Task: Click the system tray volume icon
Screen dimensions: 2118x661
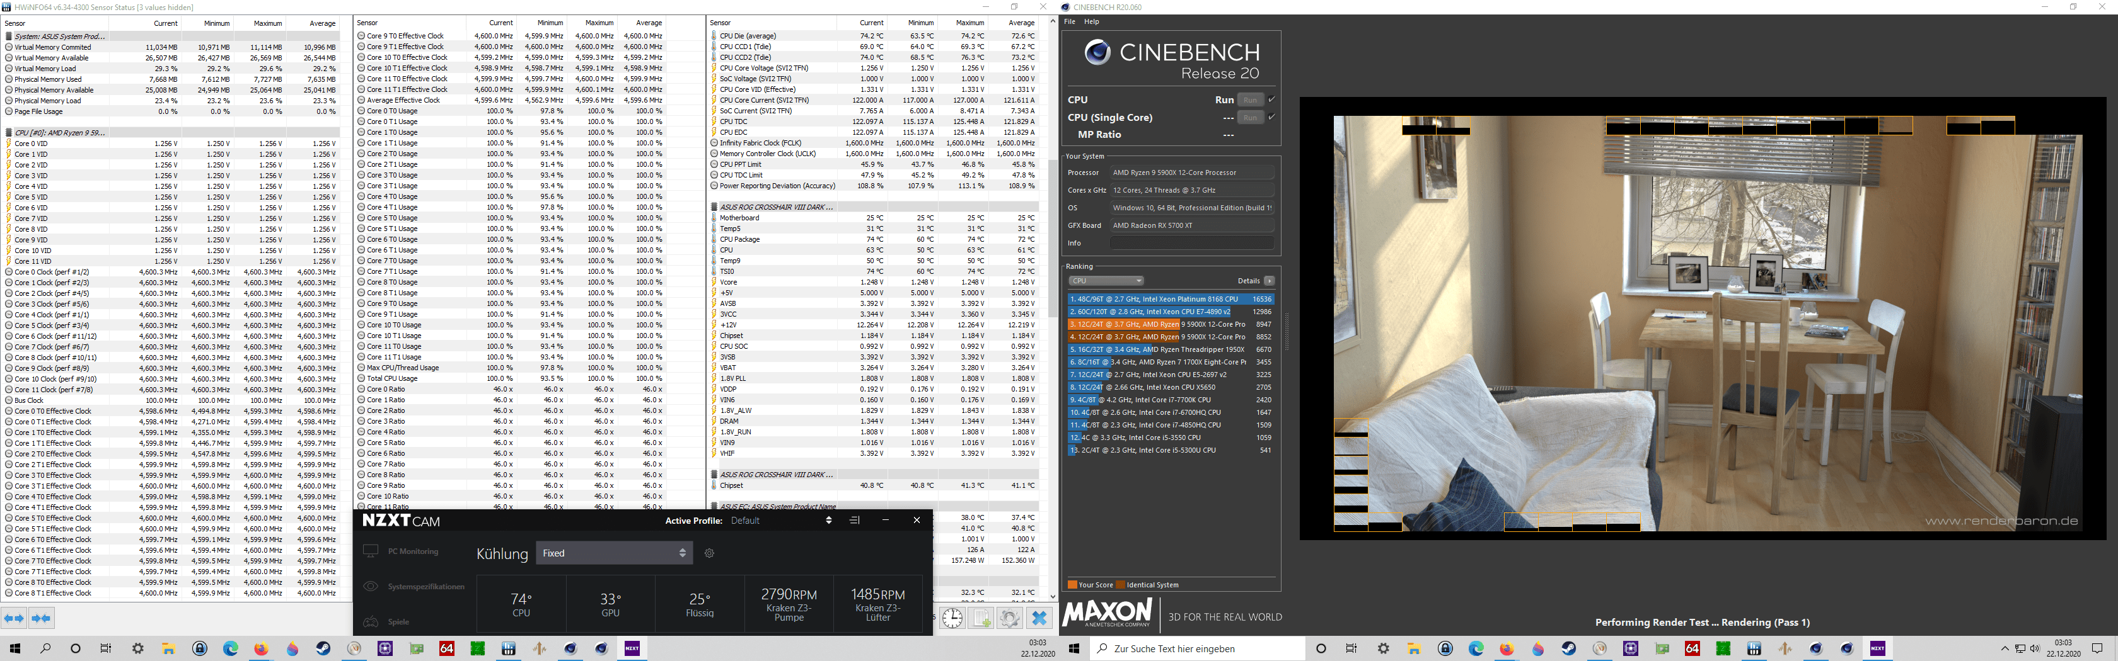Action: click(x=2035, y=648)
